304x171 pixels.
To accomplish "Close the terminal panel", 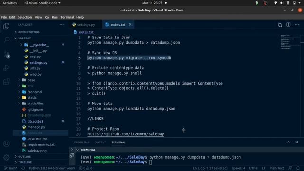I will (x=297, y=142).
